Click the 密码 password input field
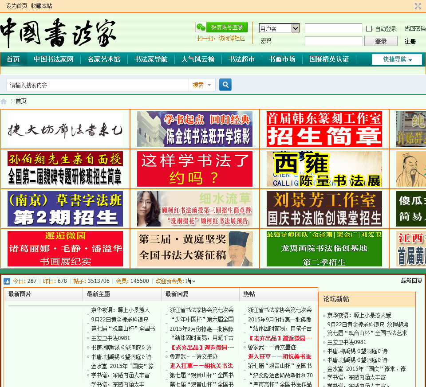Viewport: 426px width, 387px height. [x=333, y=41]
